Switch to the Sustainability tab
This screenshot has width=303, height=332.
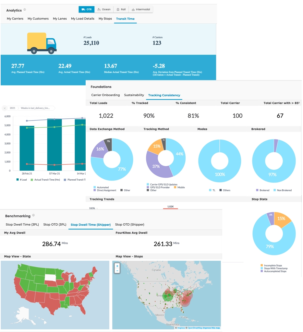click(134, 95)
